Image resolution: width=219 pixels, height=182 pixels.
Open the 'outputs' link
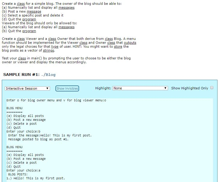tap(130, 43)
